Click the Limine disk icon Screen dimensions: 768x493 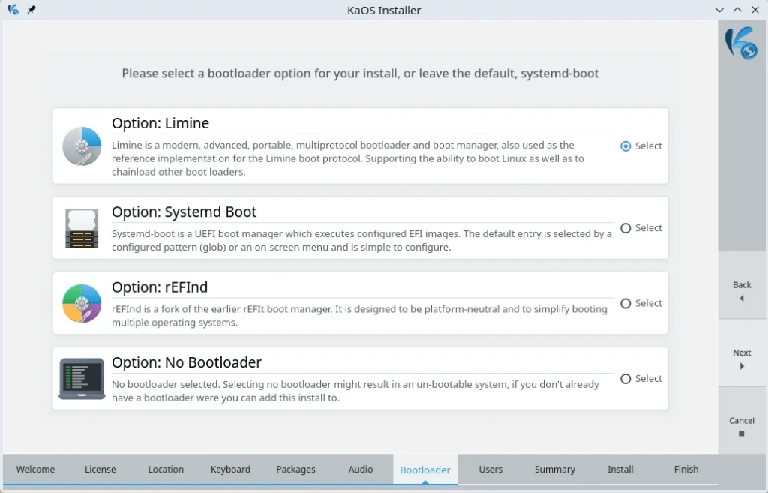(82, 146)
